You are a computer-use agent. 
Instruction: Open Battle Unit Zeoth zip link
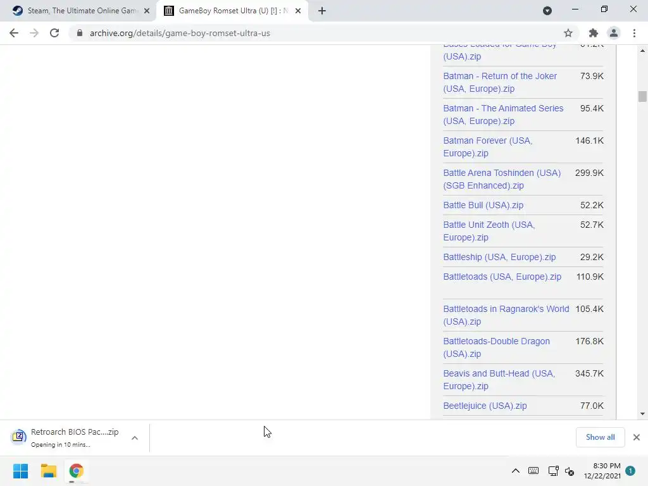pyautogui.click(x=489, y=231)
